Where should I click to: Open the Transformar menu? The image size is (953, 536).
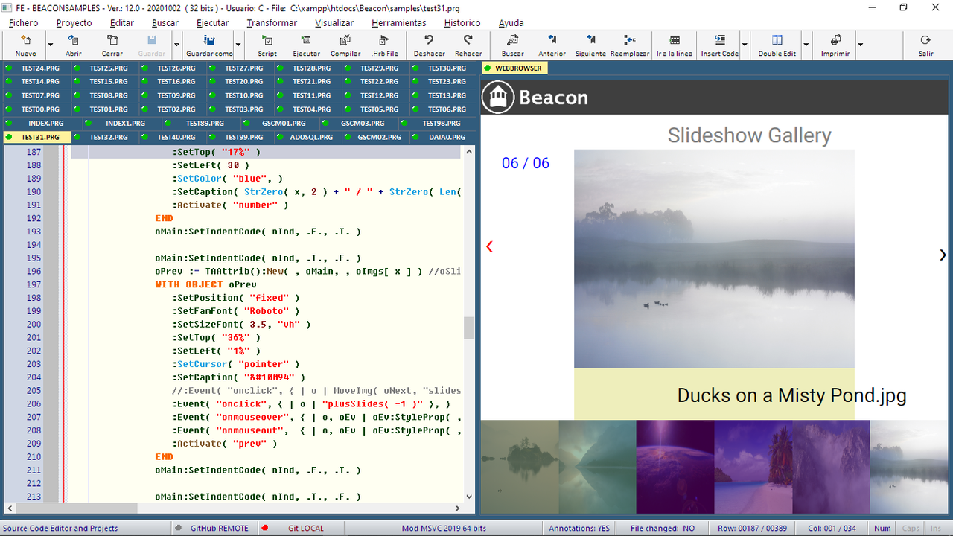pos(272,22)
